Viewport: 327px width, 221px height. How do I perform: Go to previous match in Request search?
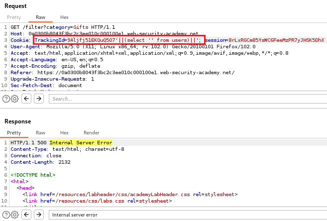(x=26, y=99)
